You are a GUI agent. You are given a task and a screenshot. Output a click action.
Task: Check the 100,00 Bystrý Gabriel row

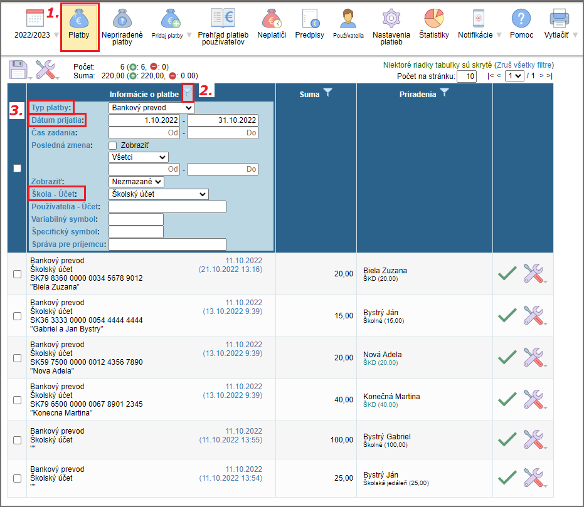coord(17,441)
